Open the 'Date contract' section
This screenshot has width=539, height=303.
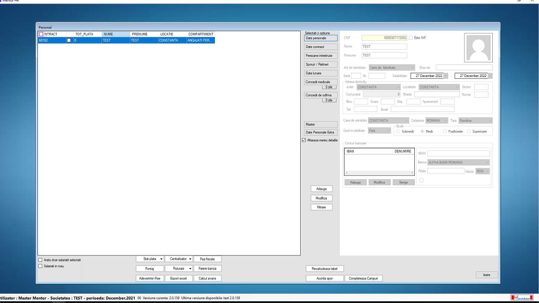[x=320, y=47]
